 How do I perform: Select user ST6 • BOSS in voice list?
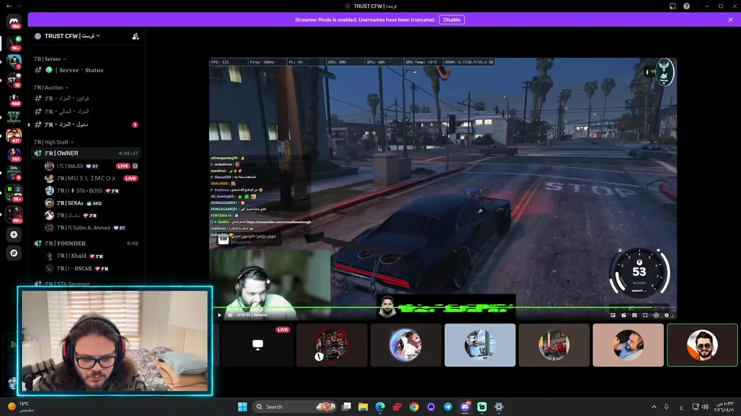(x=92, y=191)
